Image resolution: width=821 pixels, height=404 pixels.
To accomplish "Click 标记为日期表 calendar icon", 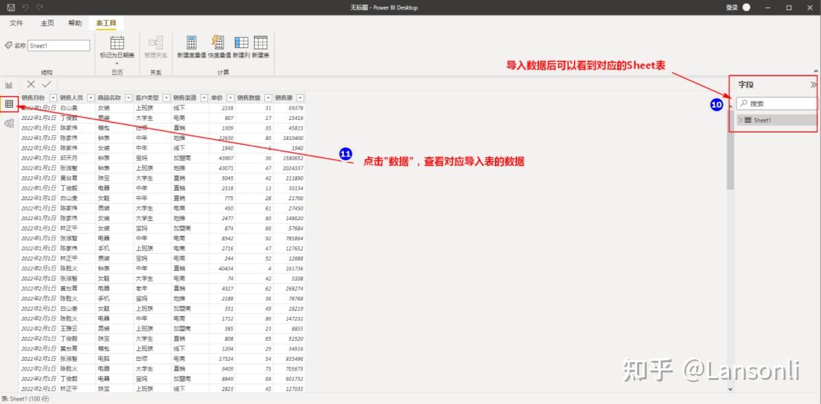I will [117, 43].
